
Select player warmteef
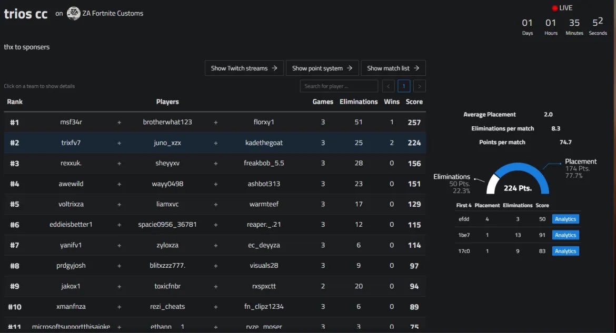tap(264, 204)
